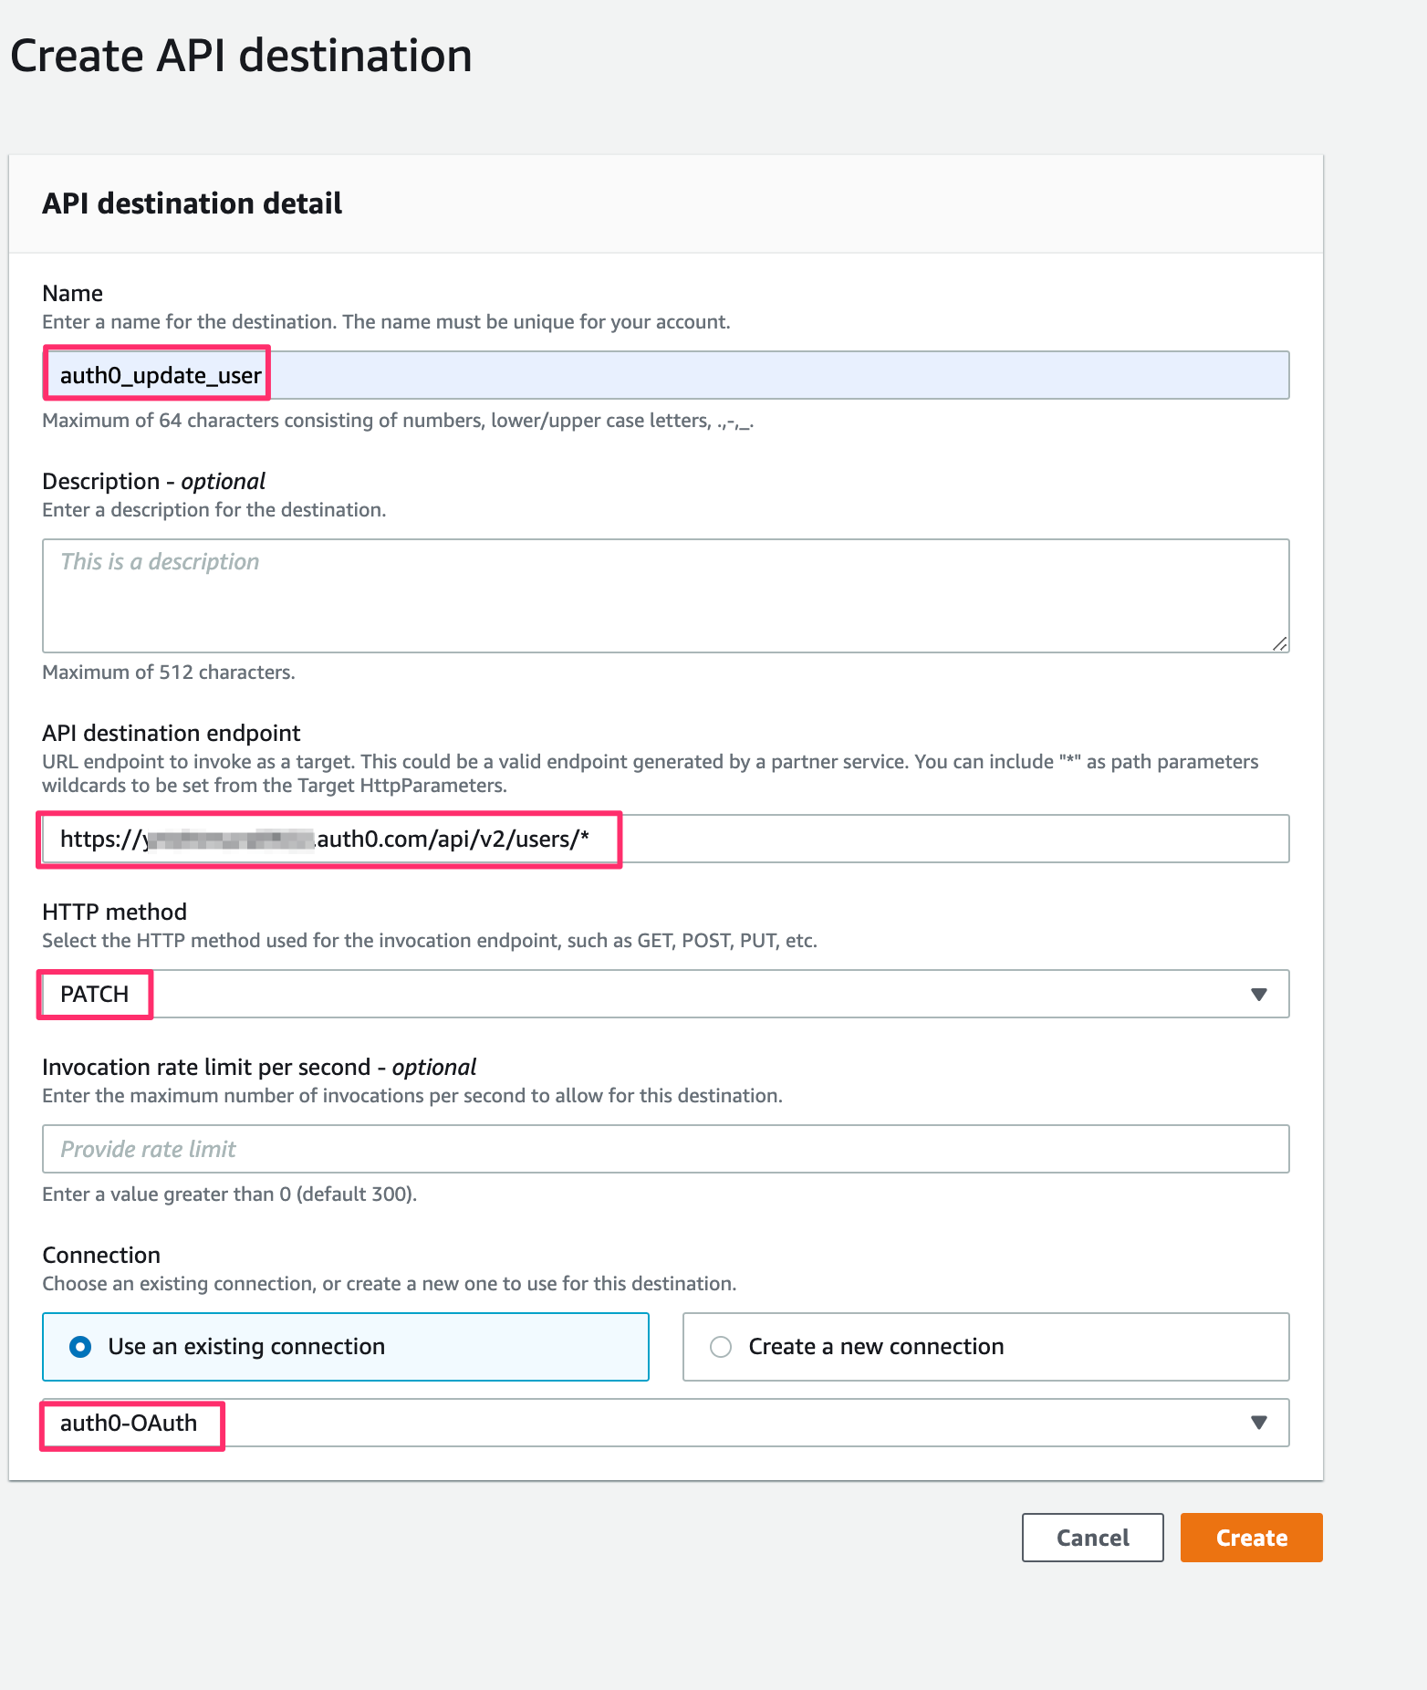The width and height of the screenshot is (1427, 1690).
Task: Focus the Name field containing auth0_update_user
Action: pyautogui.click(x=664, y=374)
